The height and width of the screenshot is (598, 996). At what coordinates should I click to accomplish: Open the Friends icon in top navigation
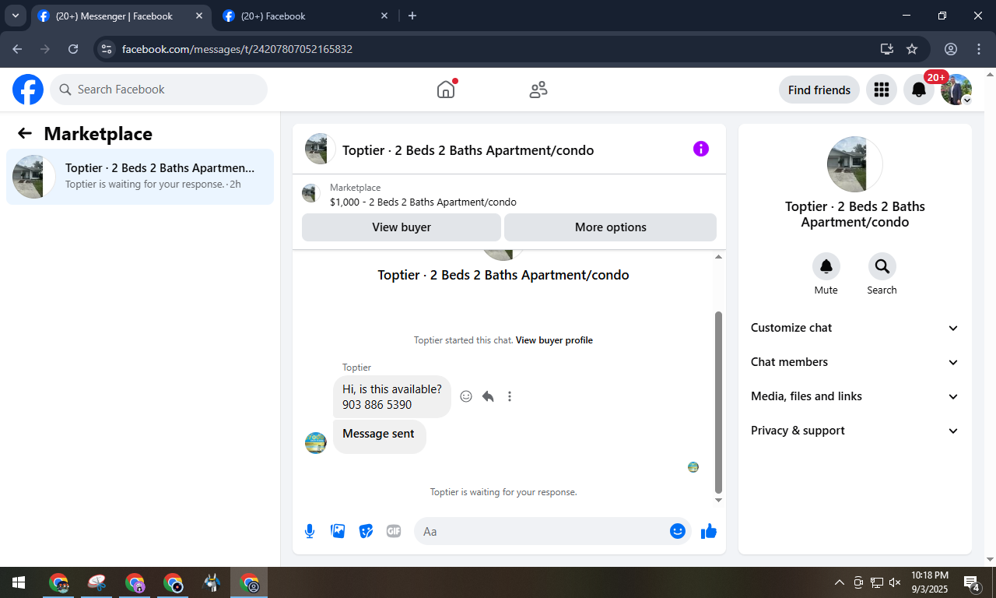click(x=538, y=90)
